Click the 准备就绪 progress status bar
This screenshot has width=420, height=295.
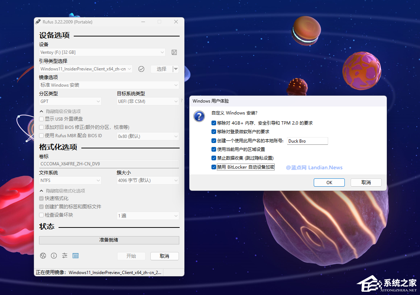(x=109, y=240)
